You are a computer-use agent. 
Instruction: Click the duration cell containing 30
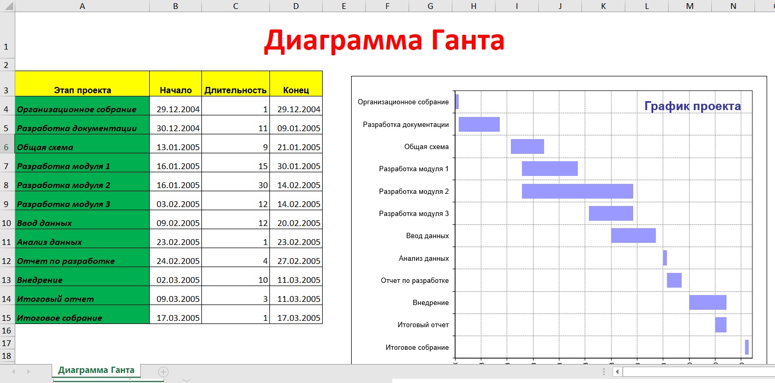(235, 185)
